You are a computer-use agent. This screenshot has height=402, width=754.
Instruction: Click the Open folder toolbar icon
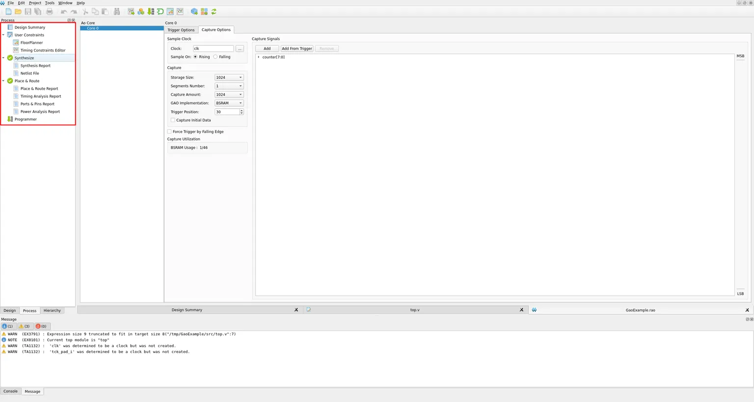point(18,11)
